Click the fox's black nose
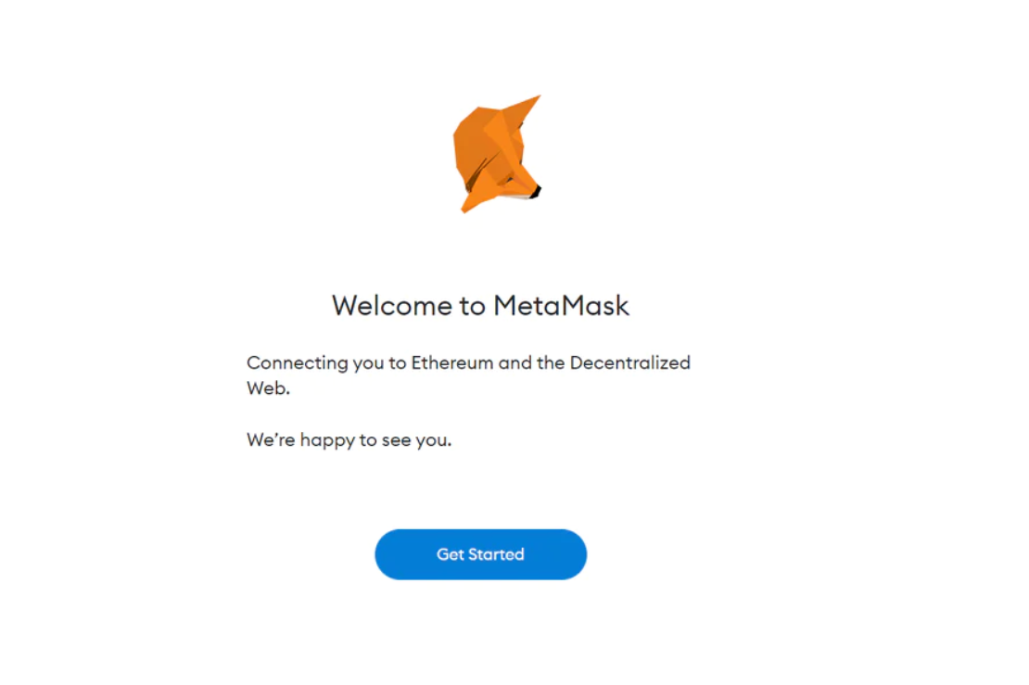Screen dimensions: 1029x685 coord(536,192)
